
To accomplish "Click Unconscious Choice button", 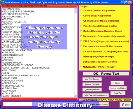I will (x=118, y=88).
